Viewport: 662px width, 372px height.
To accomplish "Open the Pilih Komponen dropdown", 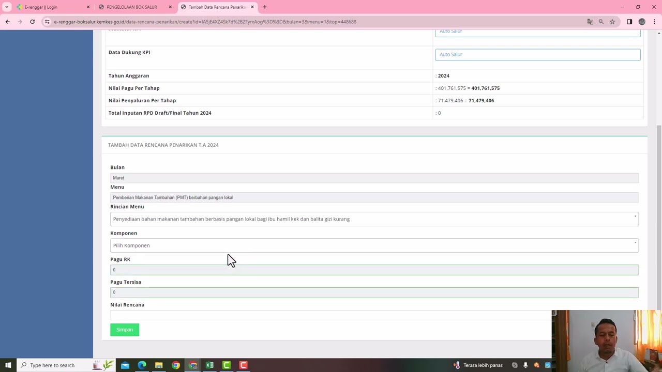I will tap(374, 245).
